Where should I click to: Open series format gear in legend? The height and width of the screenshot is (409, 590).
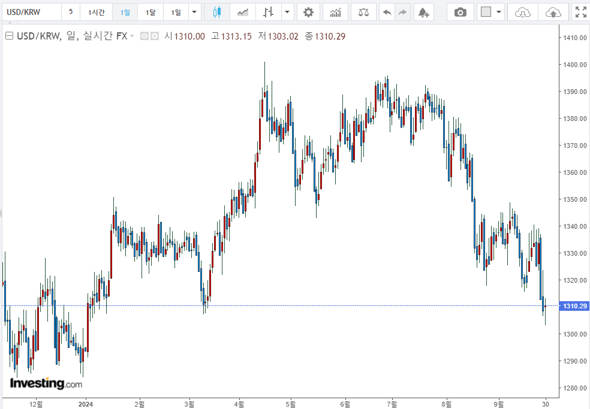[155, 36]
